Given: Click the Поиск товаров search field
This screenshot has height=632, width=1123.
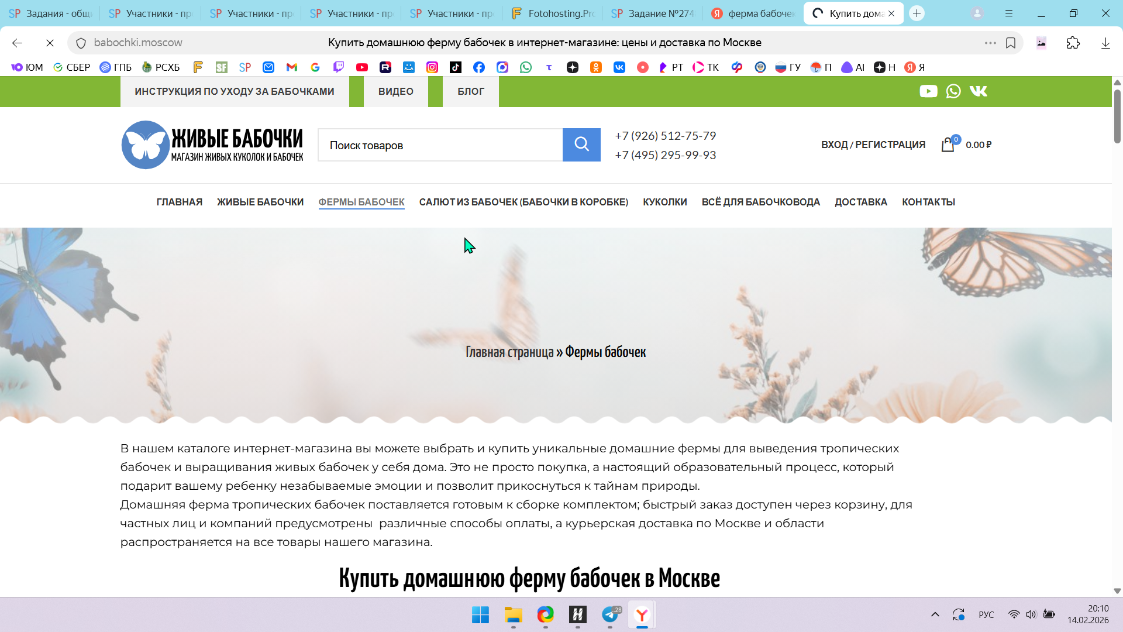Looking at the screenshot, I should click(x=440, y=145).
